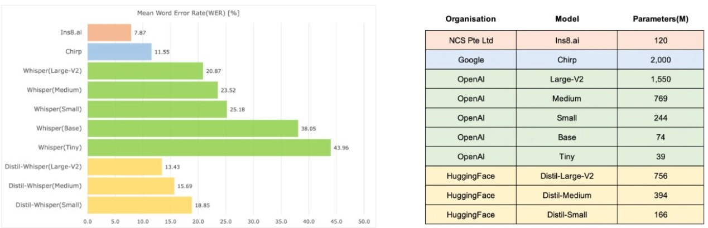Click the 7.87 value label

140,33
